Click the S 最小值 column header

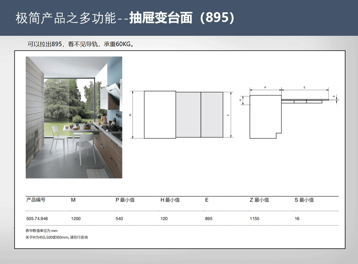pos(304,200)
